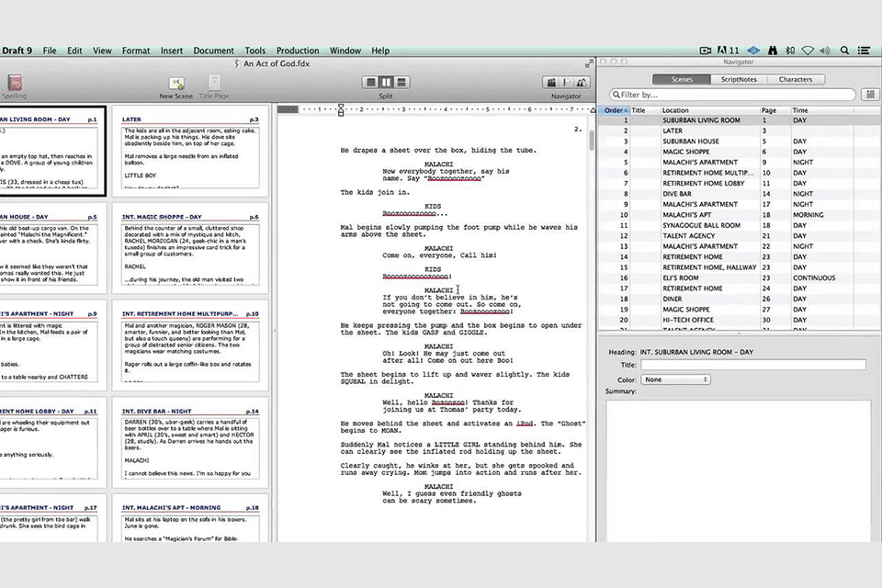Screen dimensions: 882x588
Task: Switch to single panel view
Action: 370,82
